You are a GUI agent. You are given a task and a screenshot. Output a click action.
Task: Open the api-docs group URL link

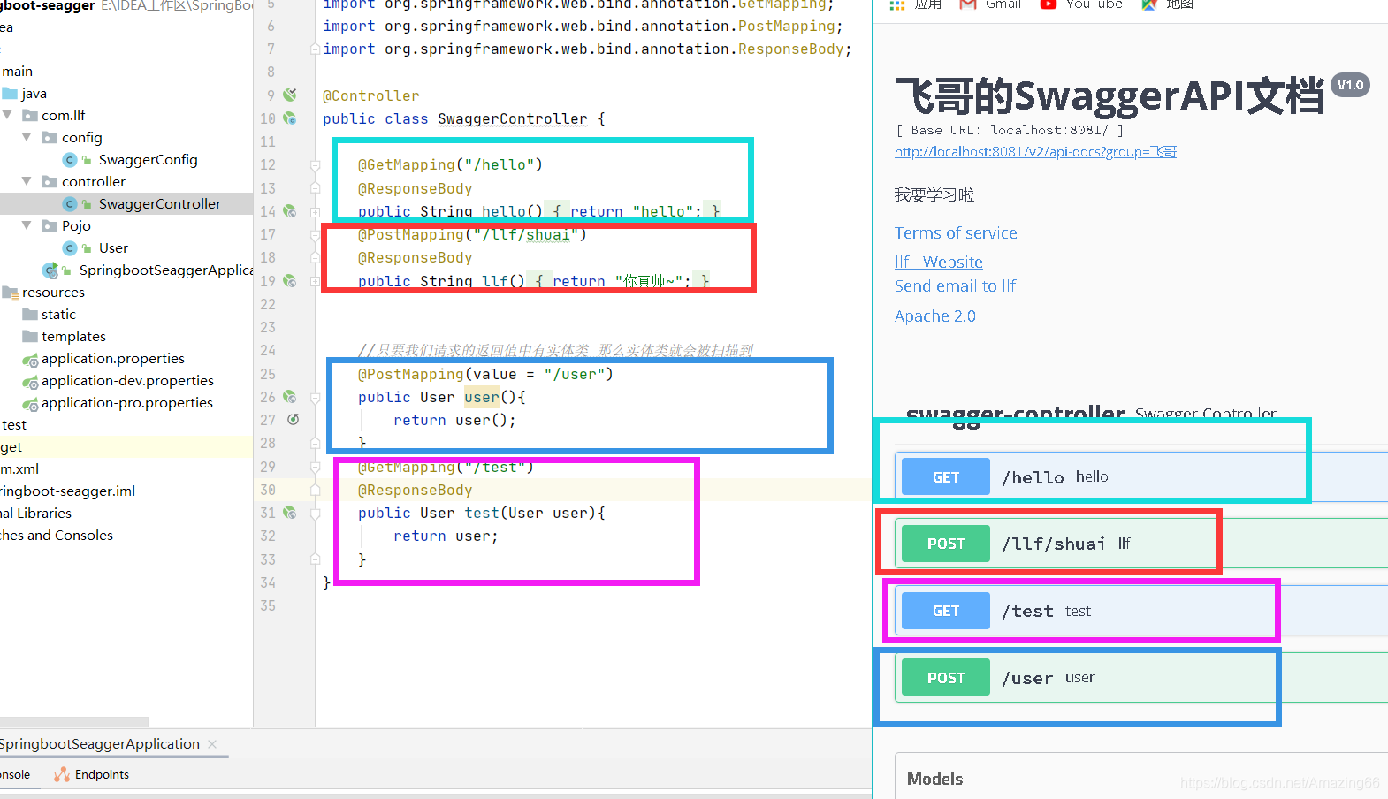coord(1035,152)
